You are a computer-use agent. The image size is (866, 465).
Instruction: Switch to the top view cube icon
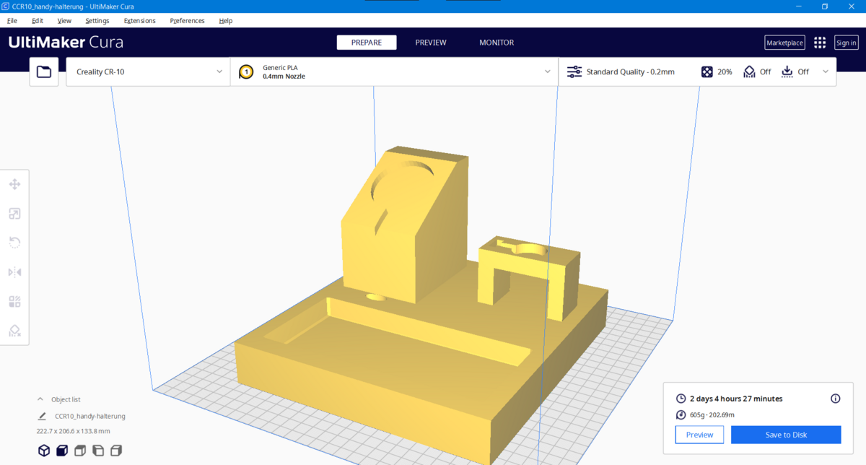point(80,451)
